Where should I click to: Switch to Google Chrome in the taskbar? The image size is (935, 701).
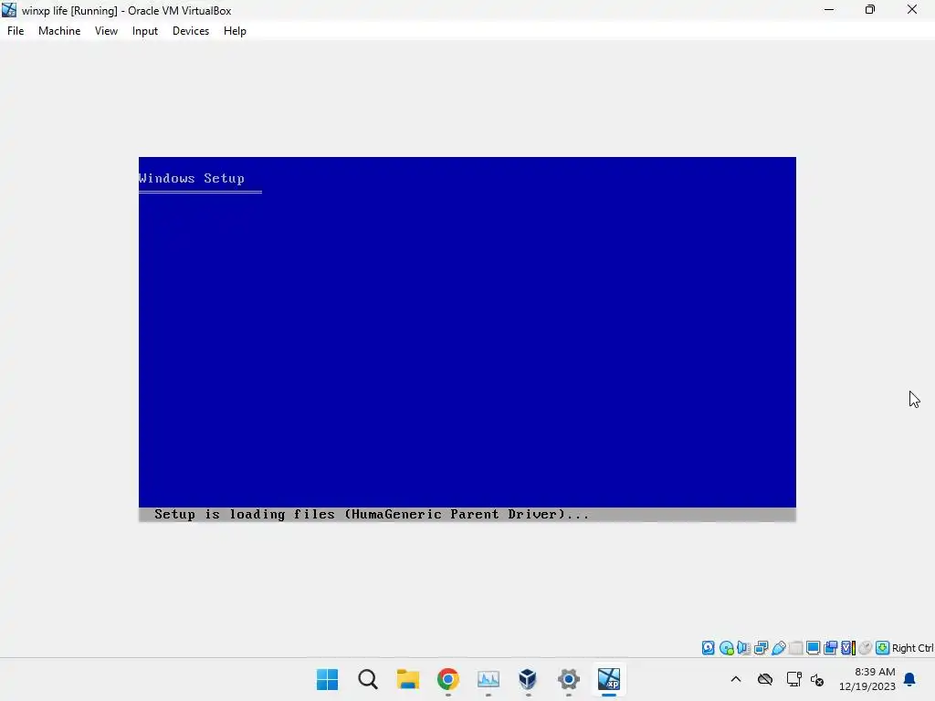tap(447, 679)
